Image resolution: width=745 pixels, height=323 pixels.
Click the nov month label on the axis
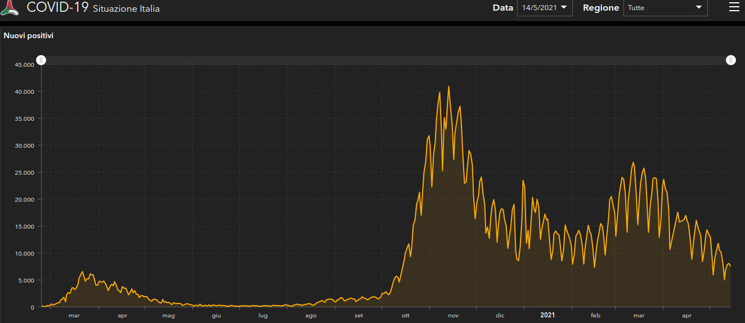(454, 316)
